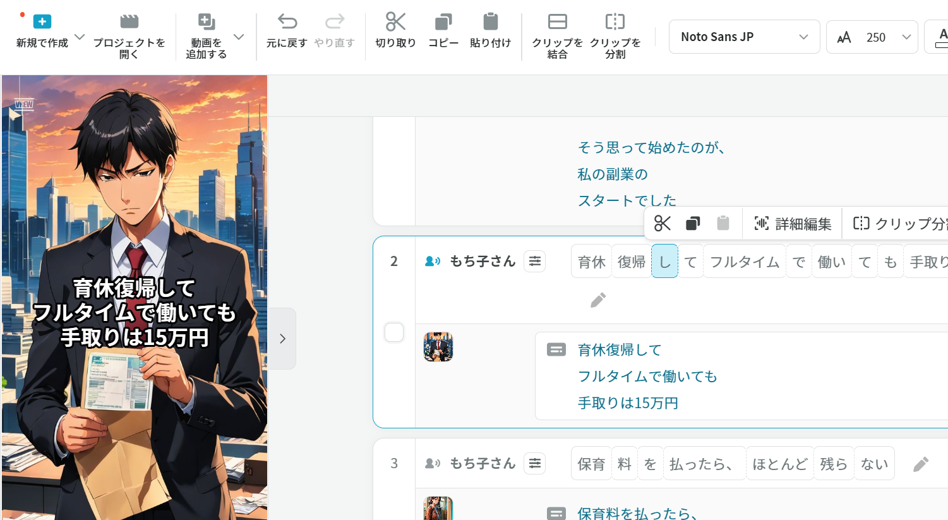Click the scene thumbnail in clip 2
This screenshot has width=948, height=520.
tap(438, 347)
